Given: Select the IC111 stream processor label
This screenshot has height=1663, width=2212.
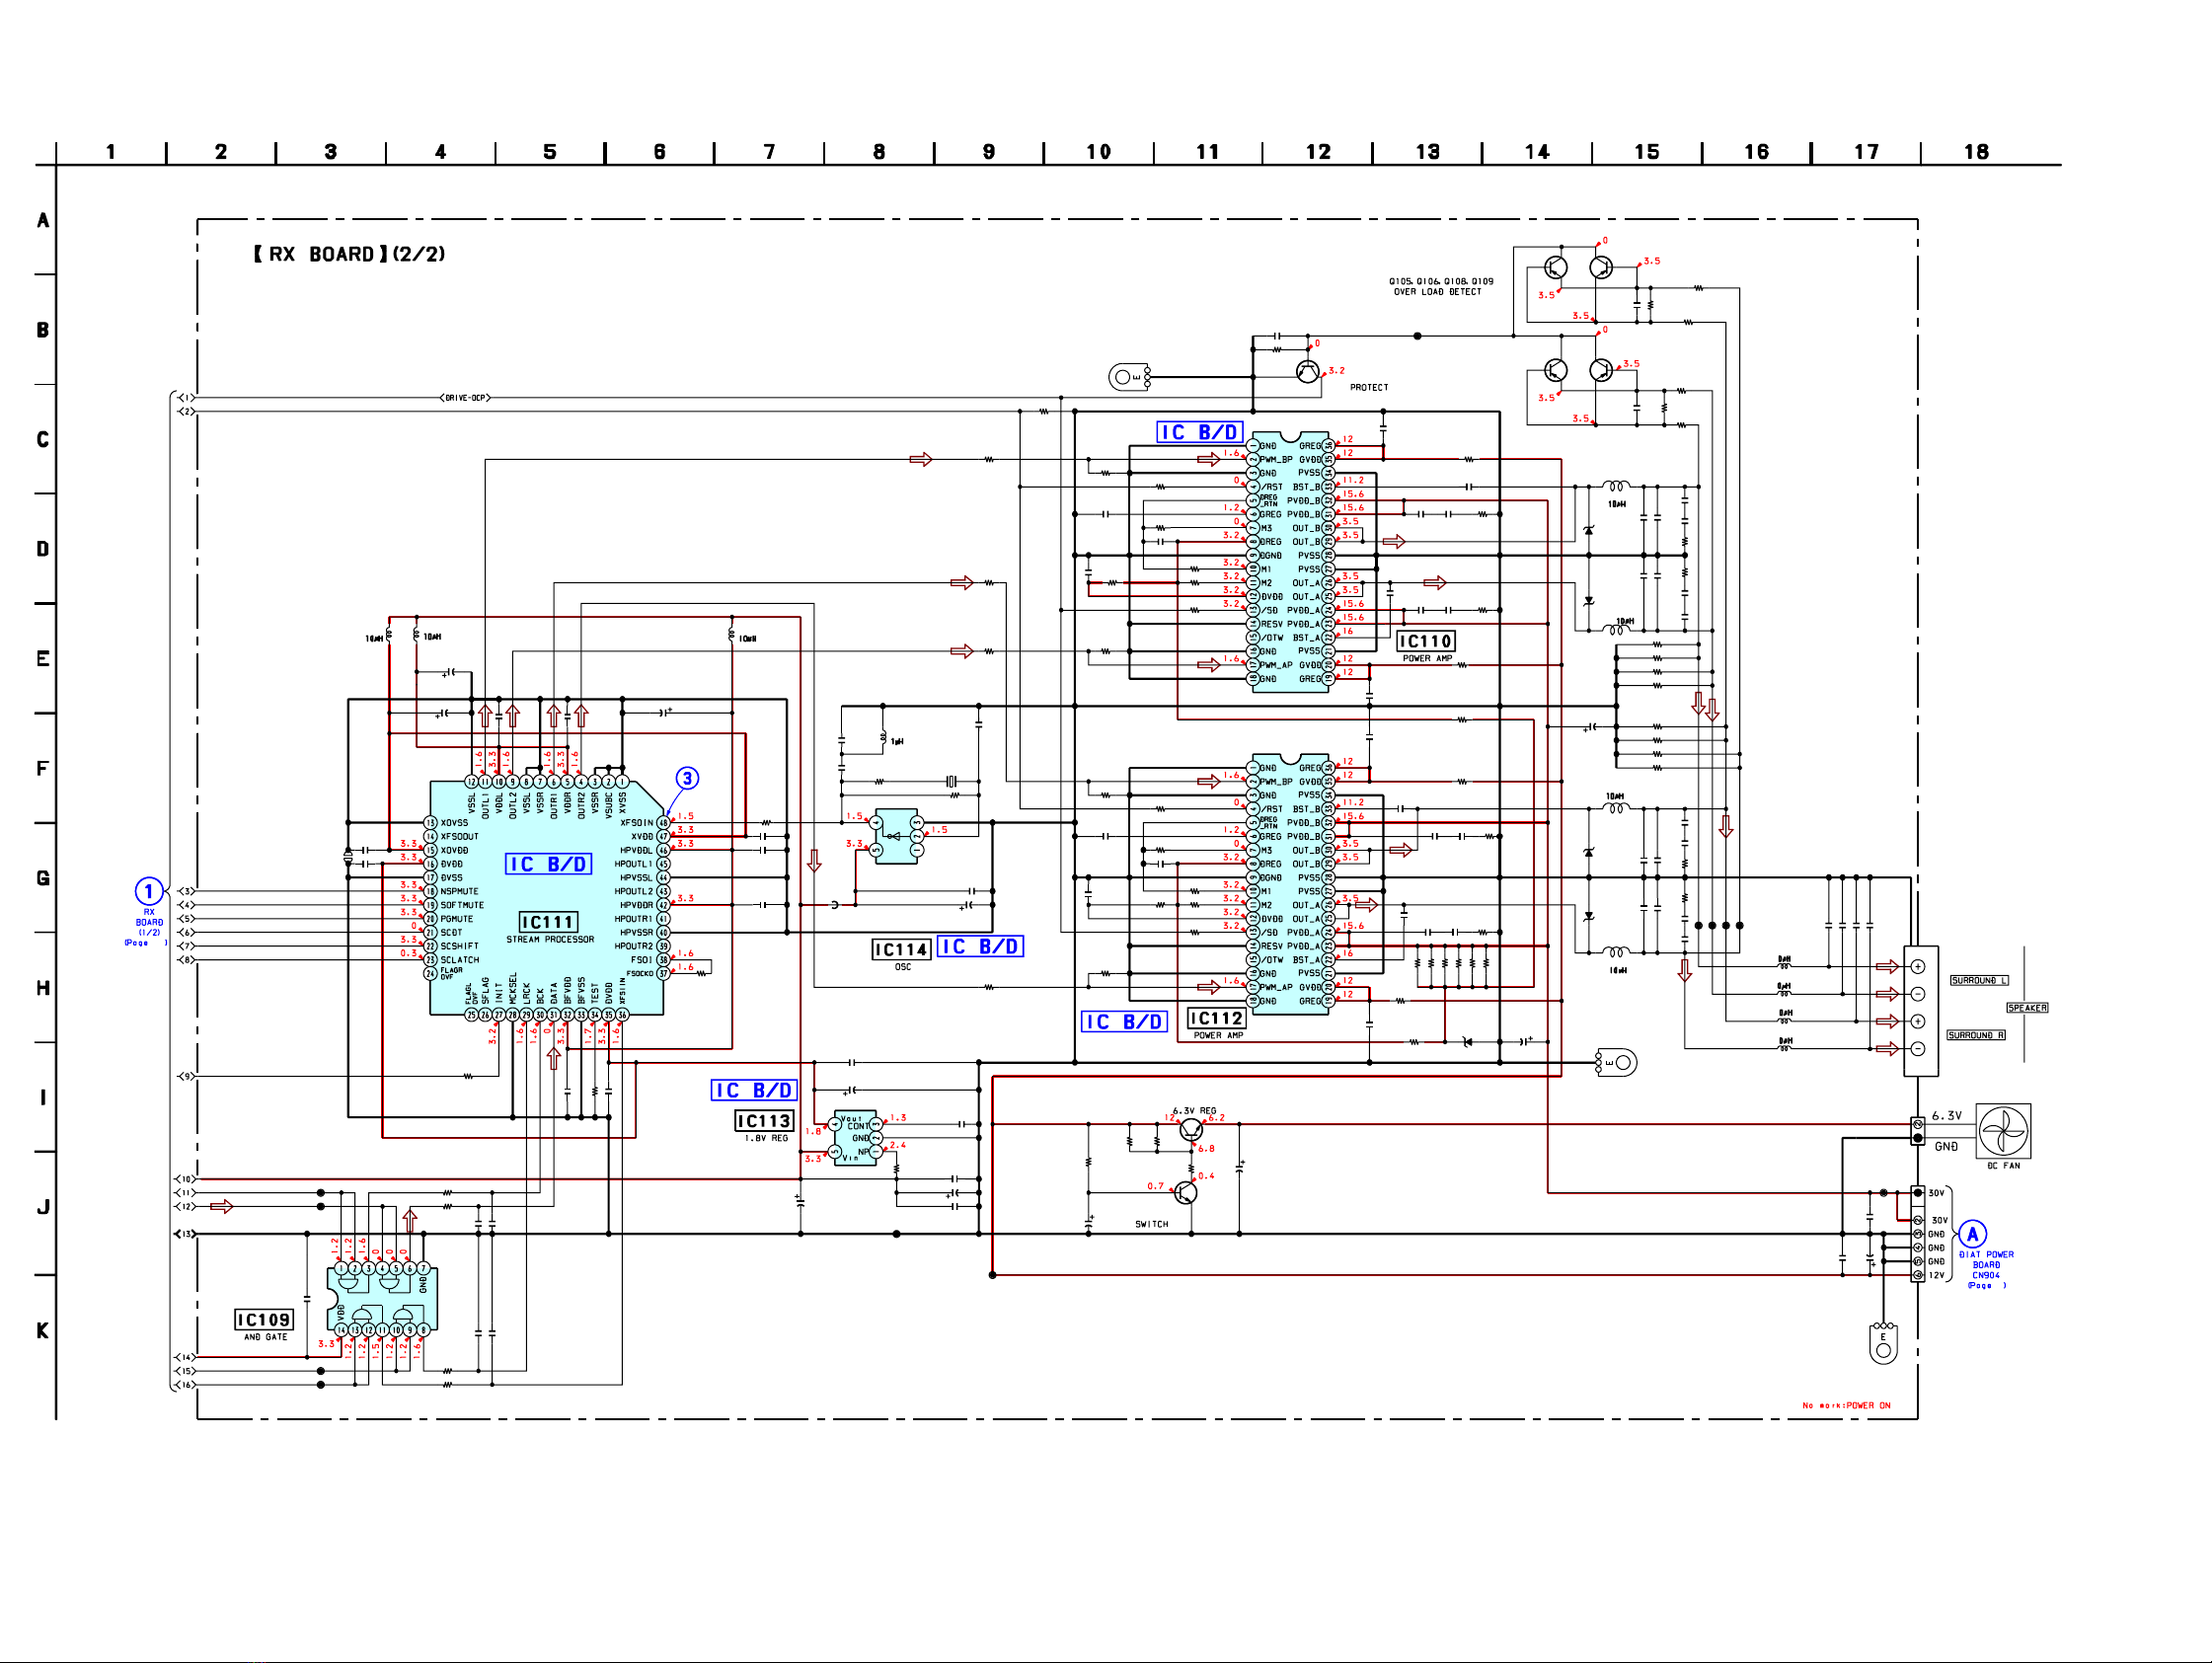Looking at the screenshot, I should pyautogui.click(x=548, y=922).
